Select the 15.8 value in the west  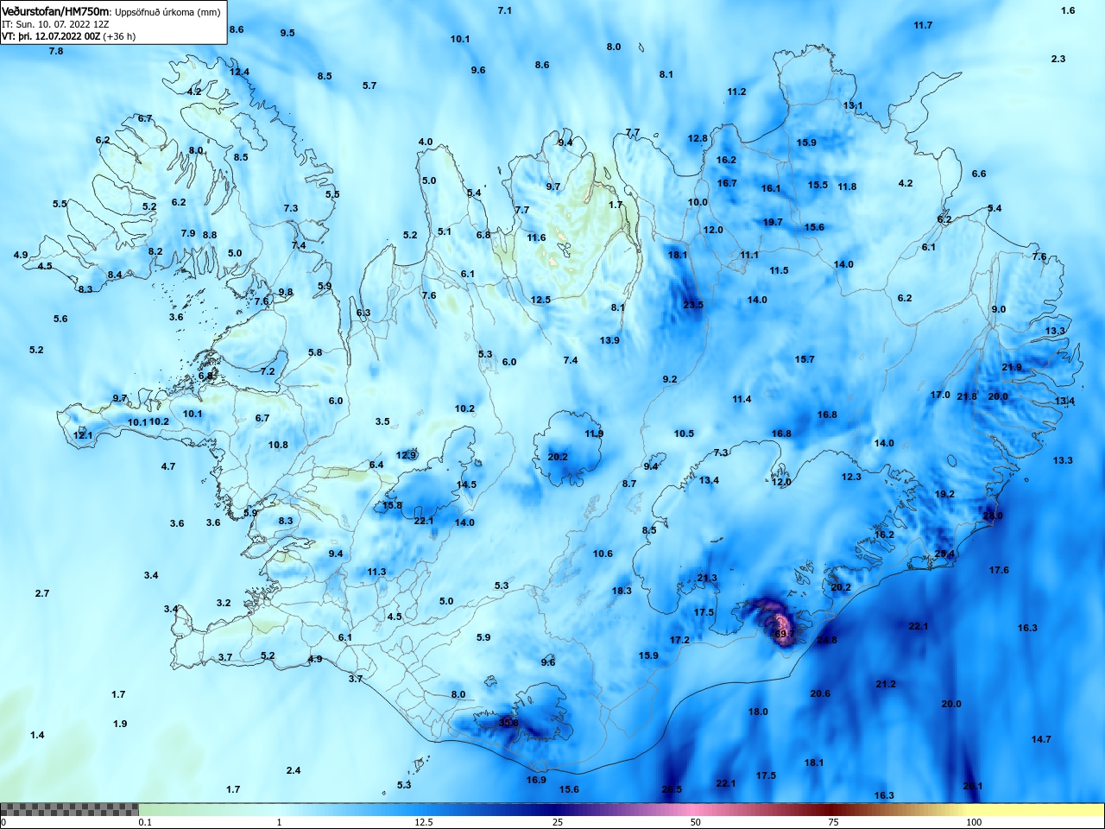[392, 505]
